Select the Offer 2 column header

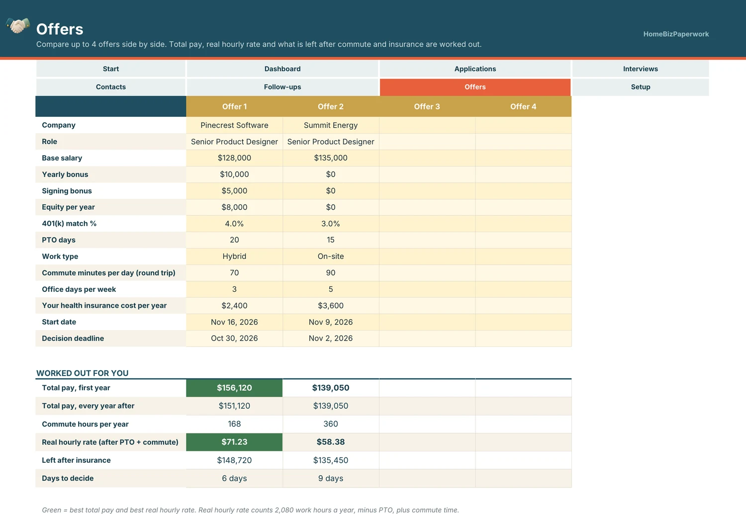pyautogui.click(x=331, y=106)
